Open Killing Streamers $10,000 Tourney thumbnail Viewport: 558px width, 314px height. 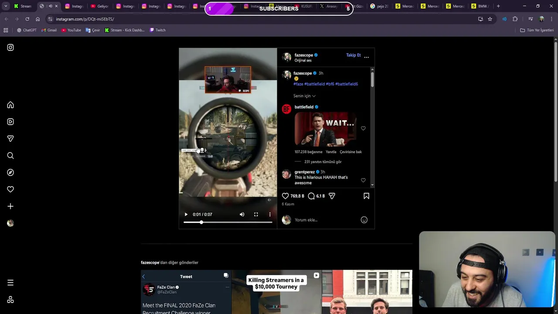point(276,292)
